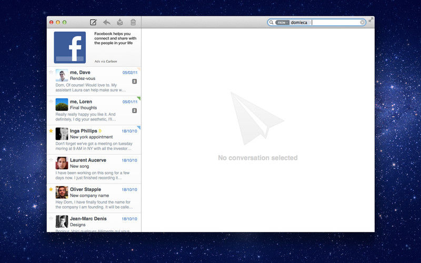This screenshot has width=421, height=263.
Task: Open Facebook ad description text
Action: (115, 38)
